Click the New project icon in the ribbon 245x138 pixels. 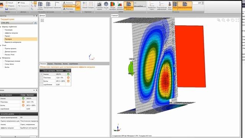tap(7, 3)
